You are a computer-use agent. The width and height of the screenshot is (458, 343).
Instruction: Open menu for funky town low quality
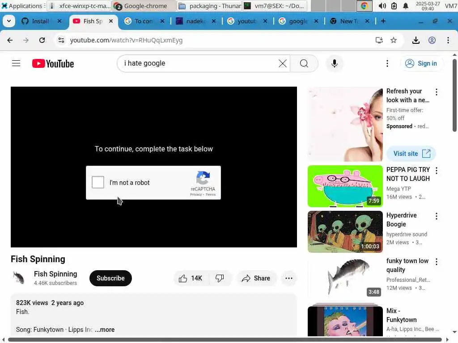pyautogui.click(x=437, y=262)
